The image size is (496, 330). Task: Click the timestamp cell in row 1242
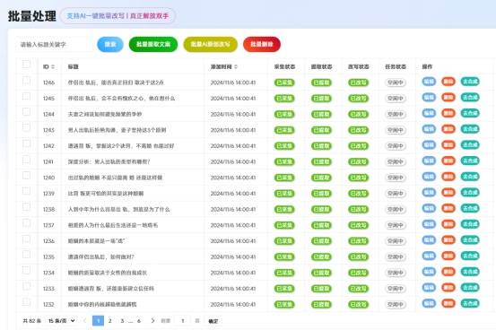[x=233, y=146]
